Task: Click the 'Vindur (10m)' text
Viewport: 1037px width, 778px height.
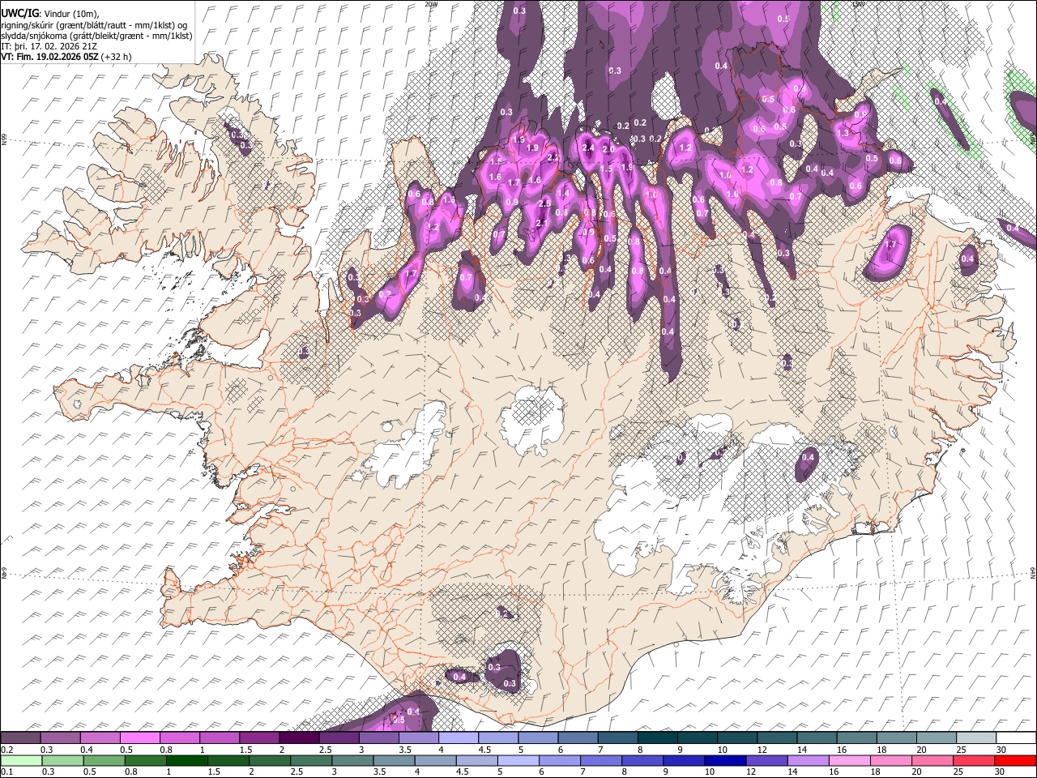Action: click(70, 14)
